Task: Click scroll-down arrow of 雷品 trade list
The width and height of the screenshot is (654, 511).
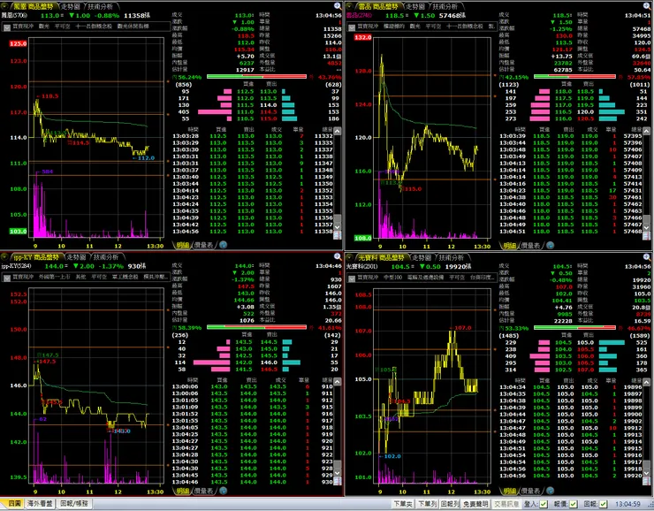Action: click(646, 228)
